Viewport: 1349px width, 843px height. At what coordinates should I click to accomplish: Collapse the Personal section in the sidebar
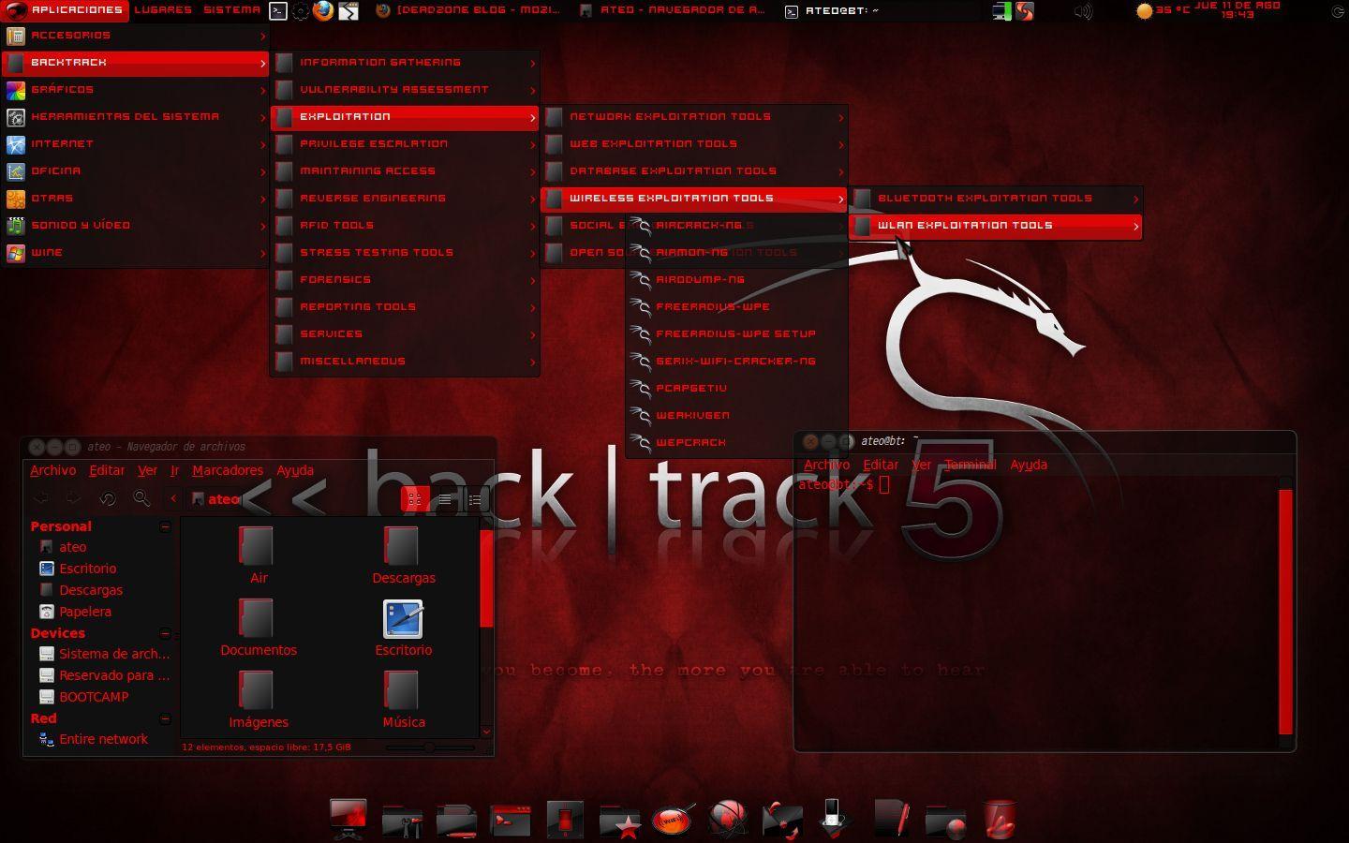click(165, 525)
